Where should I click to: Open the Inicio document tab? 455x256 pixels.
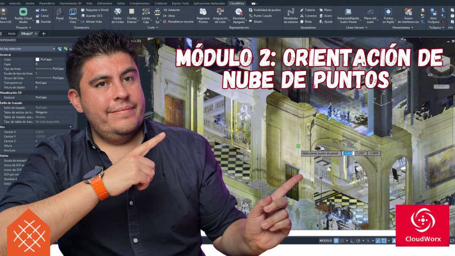(x=12, y=34)
